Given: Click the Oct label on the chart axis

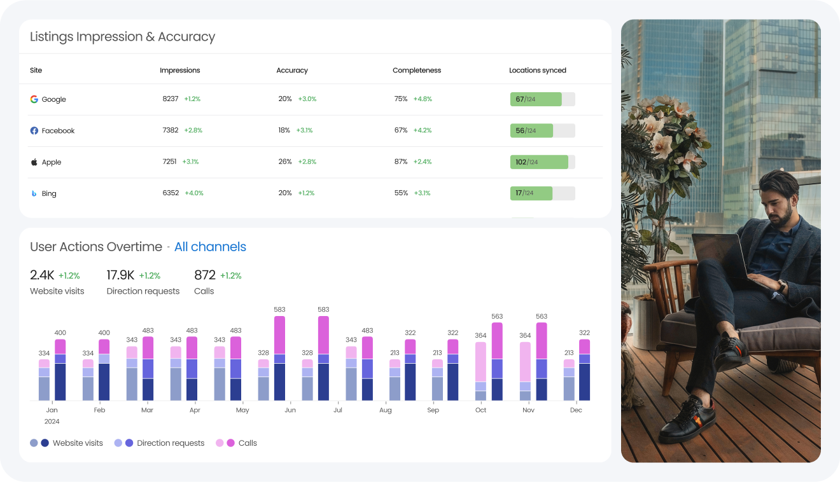Looking at the screenshot, I should click(x=480, y=410).
